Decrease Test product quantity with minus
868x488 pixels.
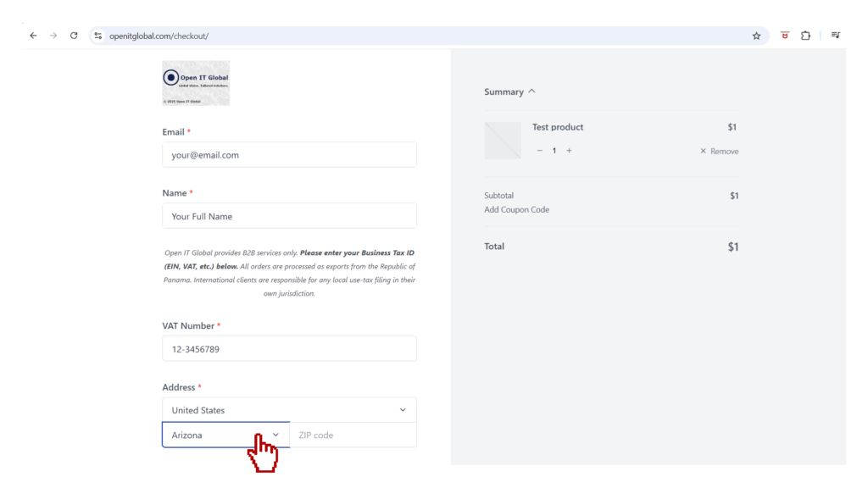(x=540, y=150)
